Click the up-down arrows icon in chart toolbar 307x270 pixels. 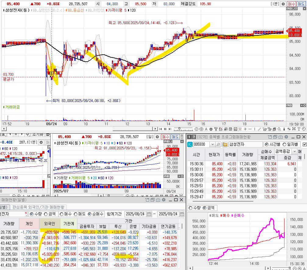click(x=289, y=129)
